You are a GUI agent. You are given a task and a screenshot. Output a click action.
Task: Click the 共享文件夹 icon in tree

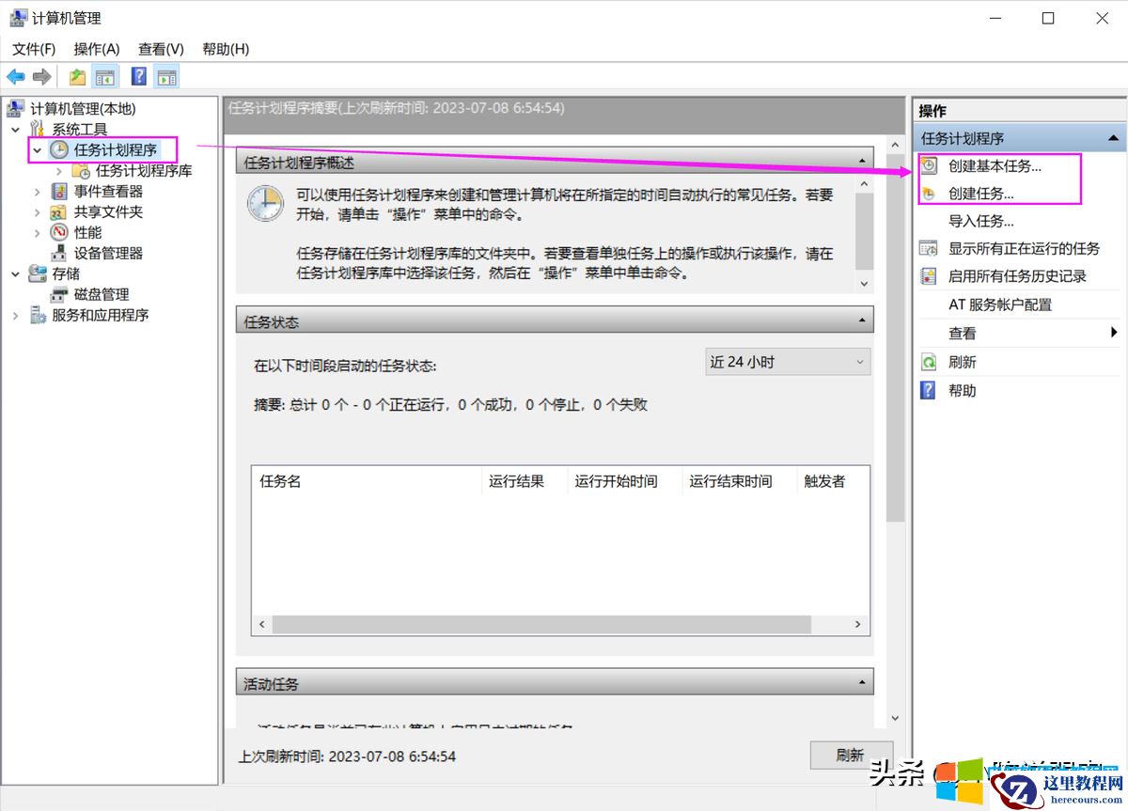click(59, 211)
